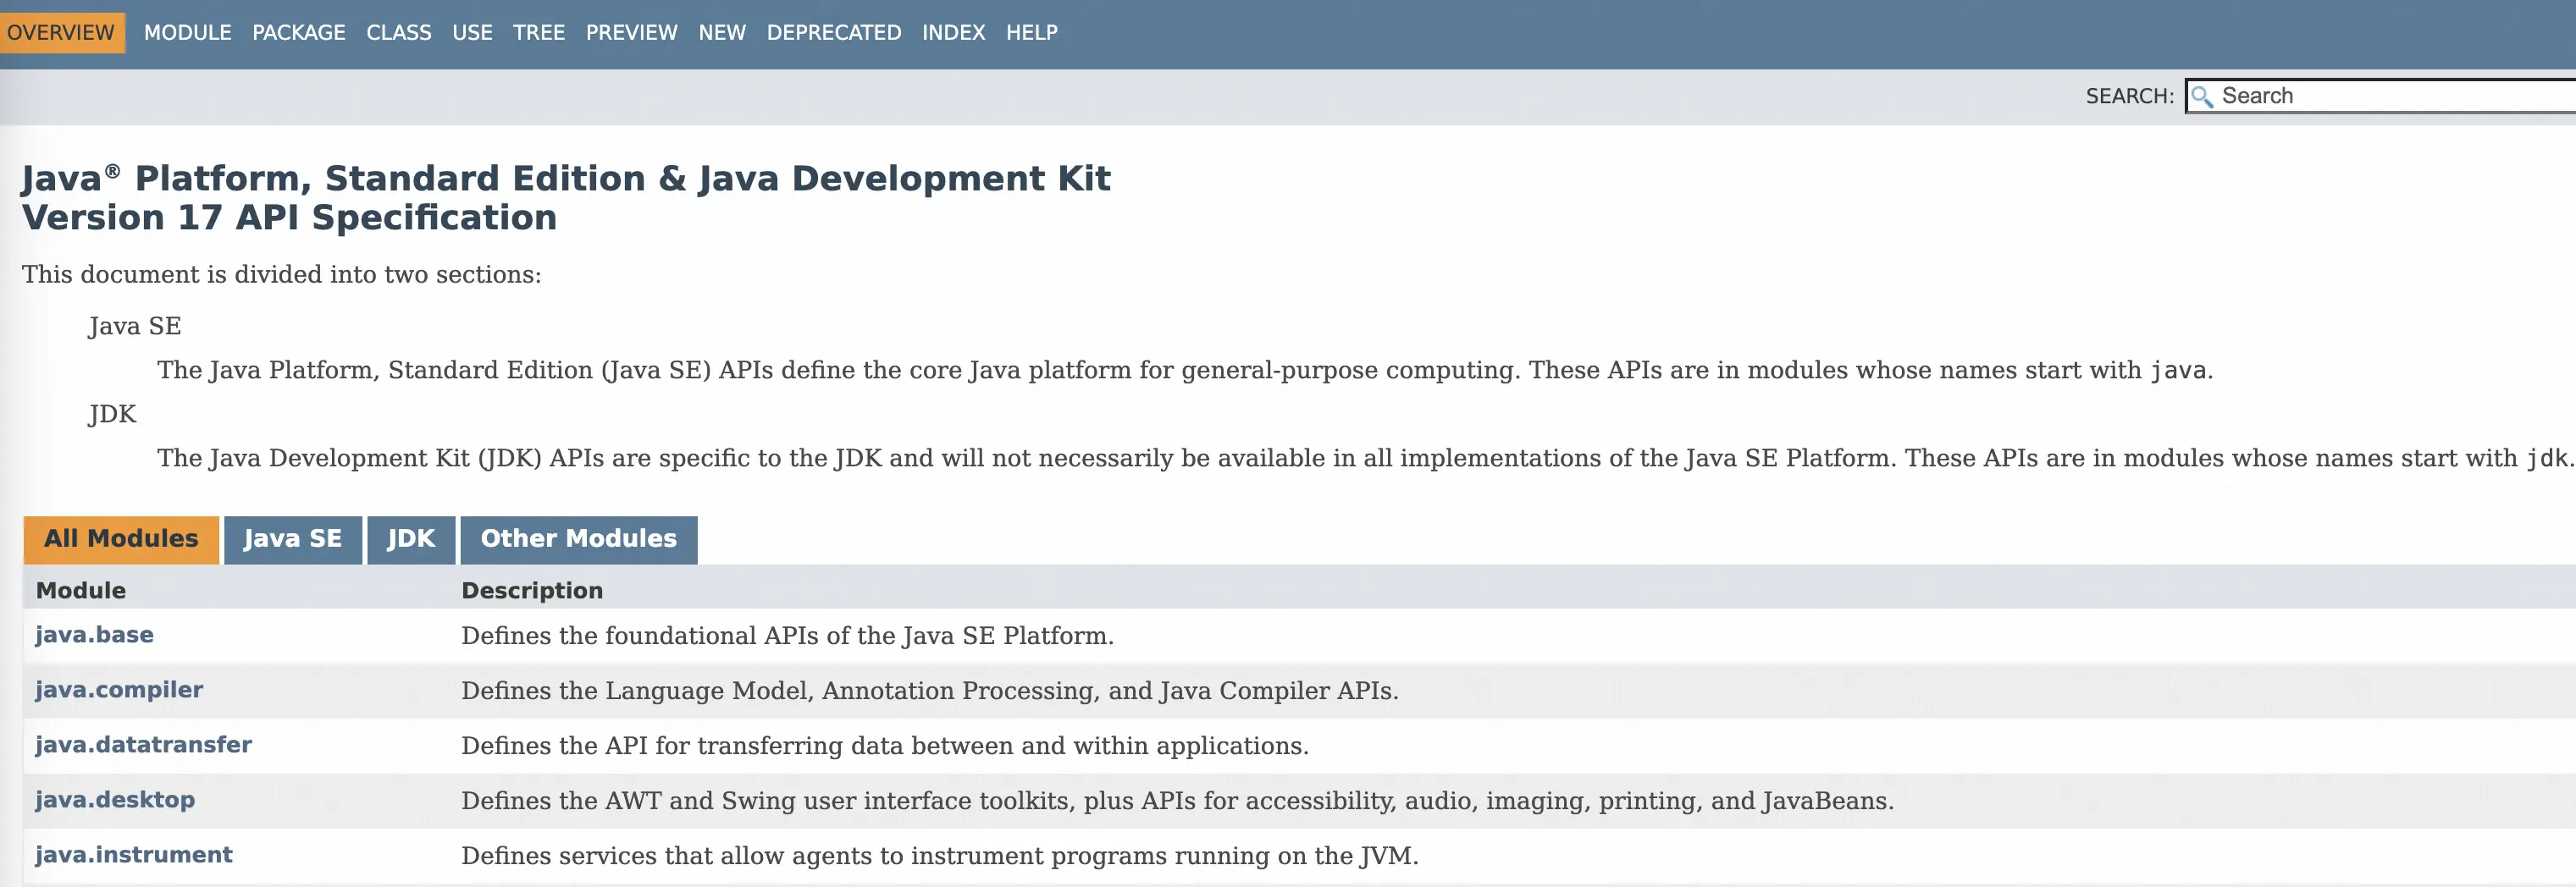The image size is (2576, 887).
Task: Open the PREVIEW navigation link
Action: [x=631, y=33]
